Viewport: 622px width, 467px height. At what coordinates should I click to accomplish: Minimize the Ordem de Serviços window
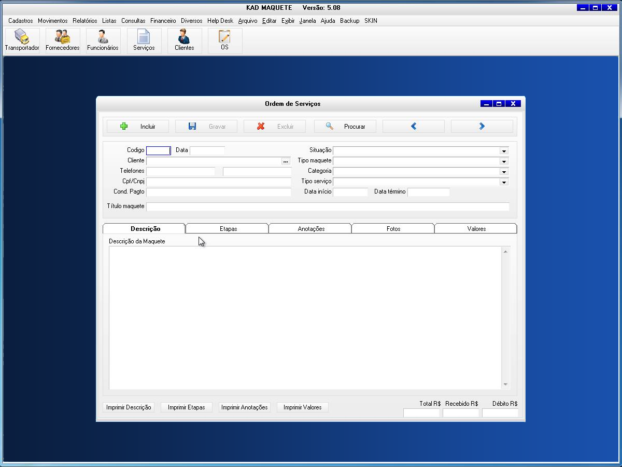(x=486, y=104)
